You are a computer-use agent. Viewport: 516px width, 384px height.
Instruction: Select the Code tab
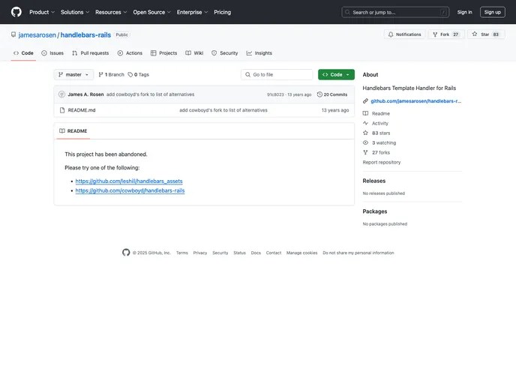(23, 53)
